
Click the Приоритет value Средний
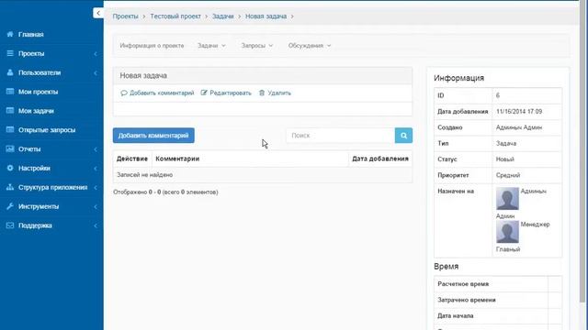pos(508,175)
